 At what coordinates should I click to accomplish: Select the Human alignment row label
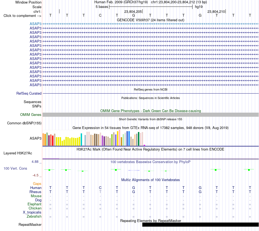click(36, 188)
